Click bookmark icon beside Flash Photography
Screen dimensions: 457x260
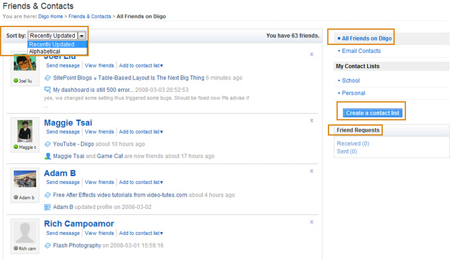pos(48,245)
